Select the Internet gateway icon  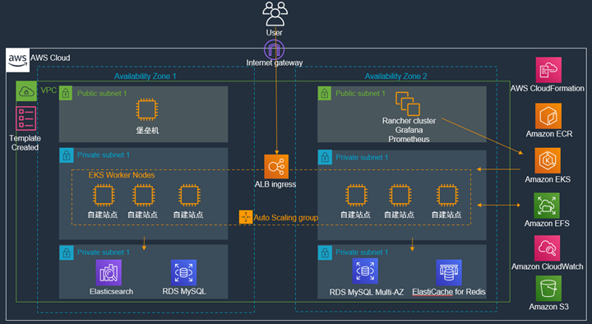point(274,49)
